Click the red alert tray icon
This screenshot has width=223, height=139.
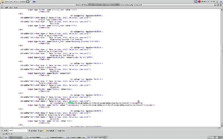[x=199, y=2]
